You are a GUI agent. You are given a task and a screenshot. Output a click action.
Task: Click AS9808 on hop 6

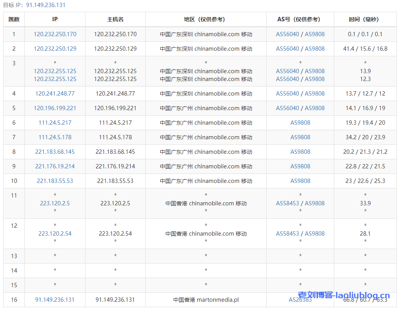pyautogui.click(x=300, y=122)
